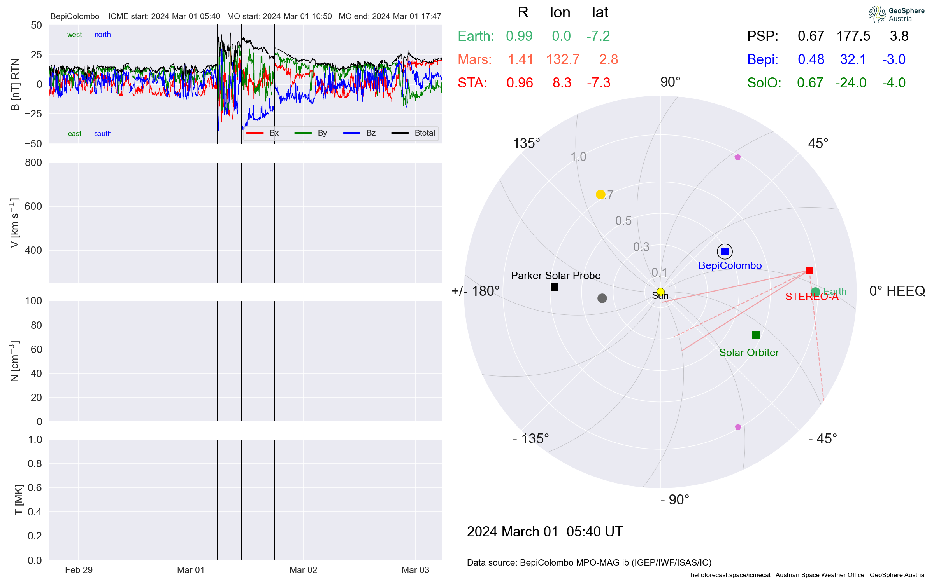Click the blue 'north' annotation

(102, 35)
